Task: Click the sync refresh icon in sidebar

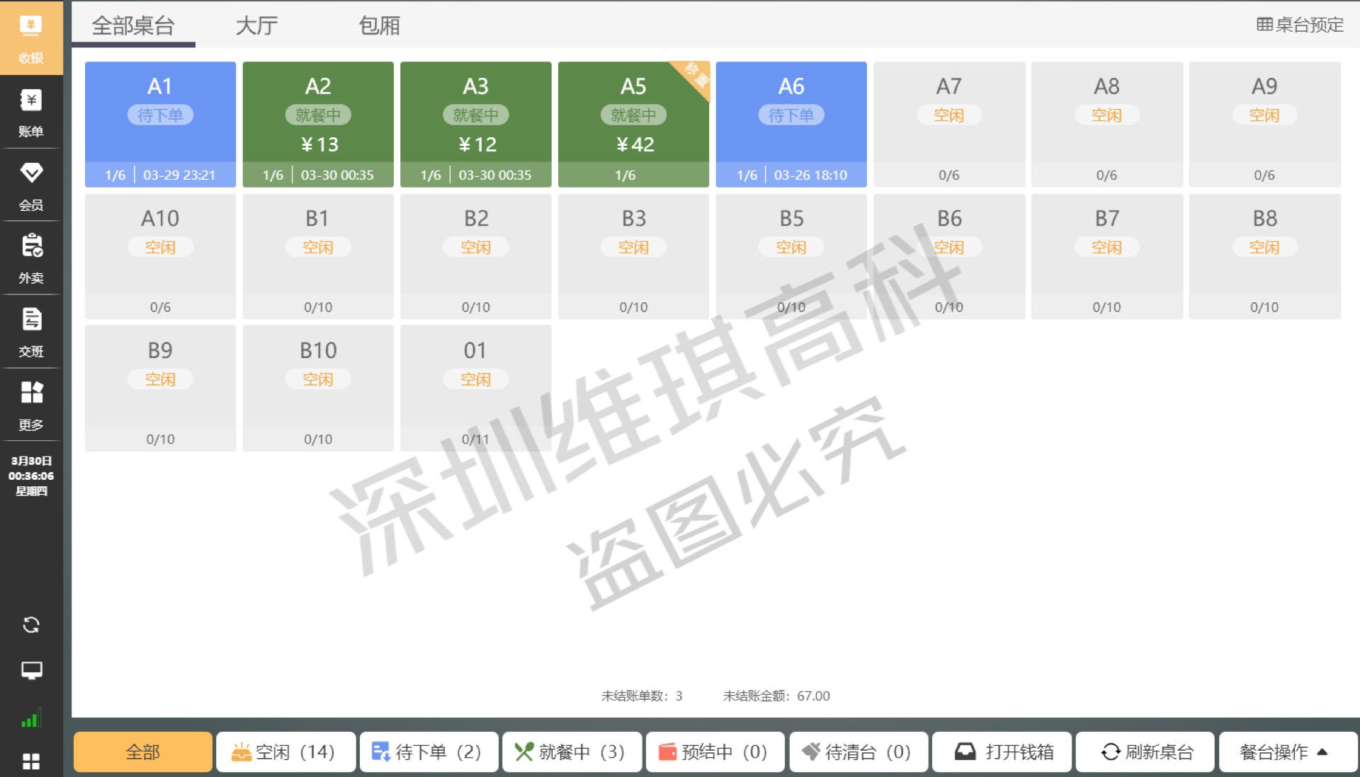Action: pyautogui.click(x=31, y=625)
